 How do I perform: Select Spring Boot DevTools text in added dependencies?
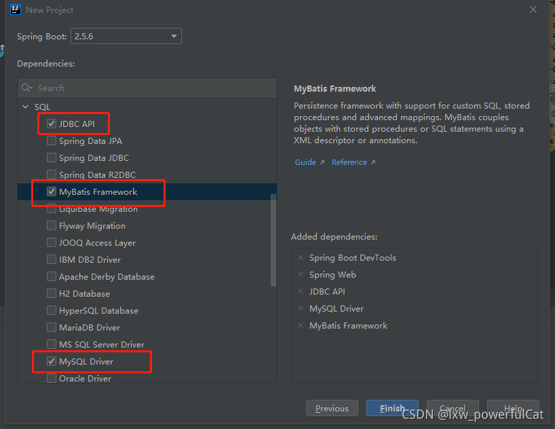(353, 257)
